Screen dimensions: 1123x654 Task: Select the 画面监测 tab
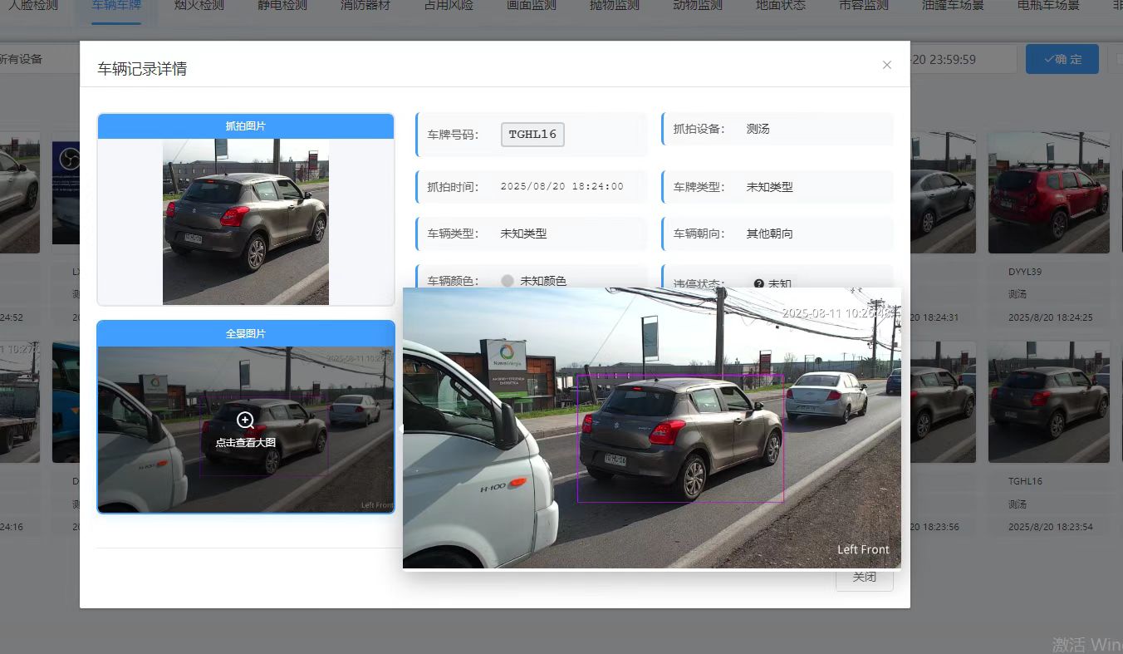point(532,5)
